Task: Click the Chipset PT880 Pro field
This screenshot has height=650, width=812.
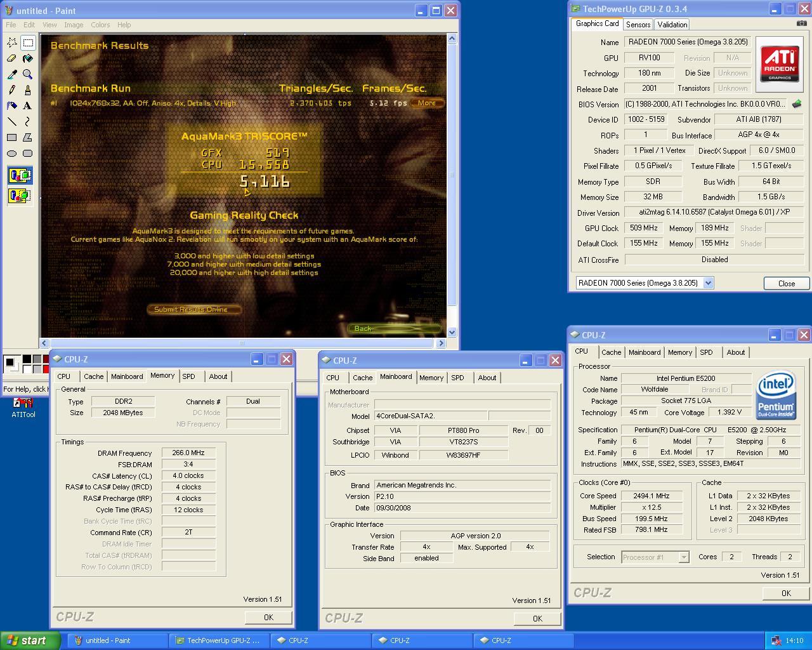Action: pos(463,430)
